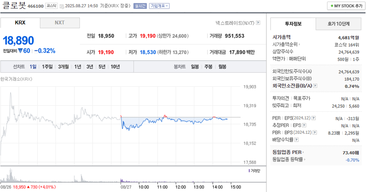This screenshot has width=367, height=192.
Task: Open the NXT help question icon
Action: click(x=258, y=23)
